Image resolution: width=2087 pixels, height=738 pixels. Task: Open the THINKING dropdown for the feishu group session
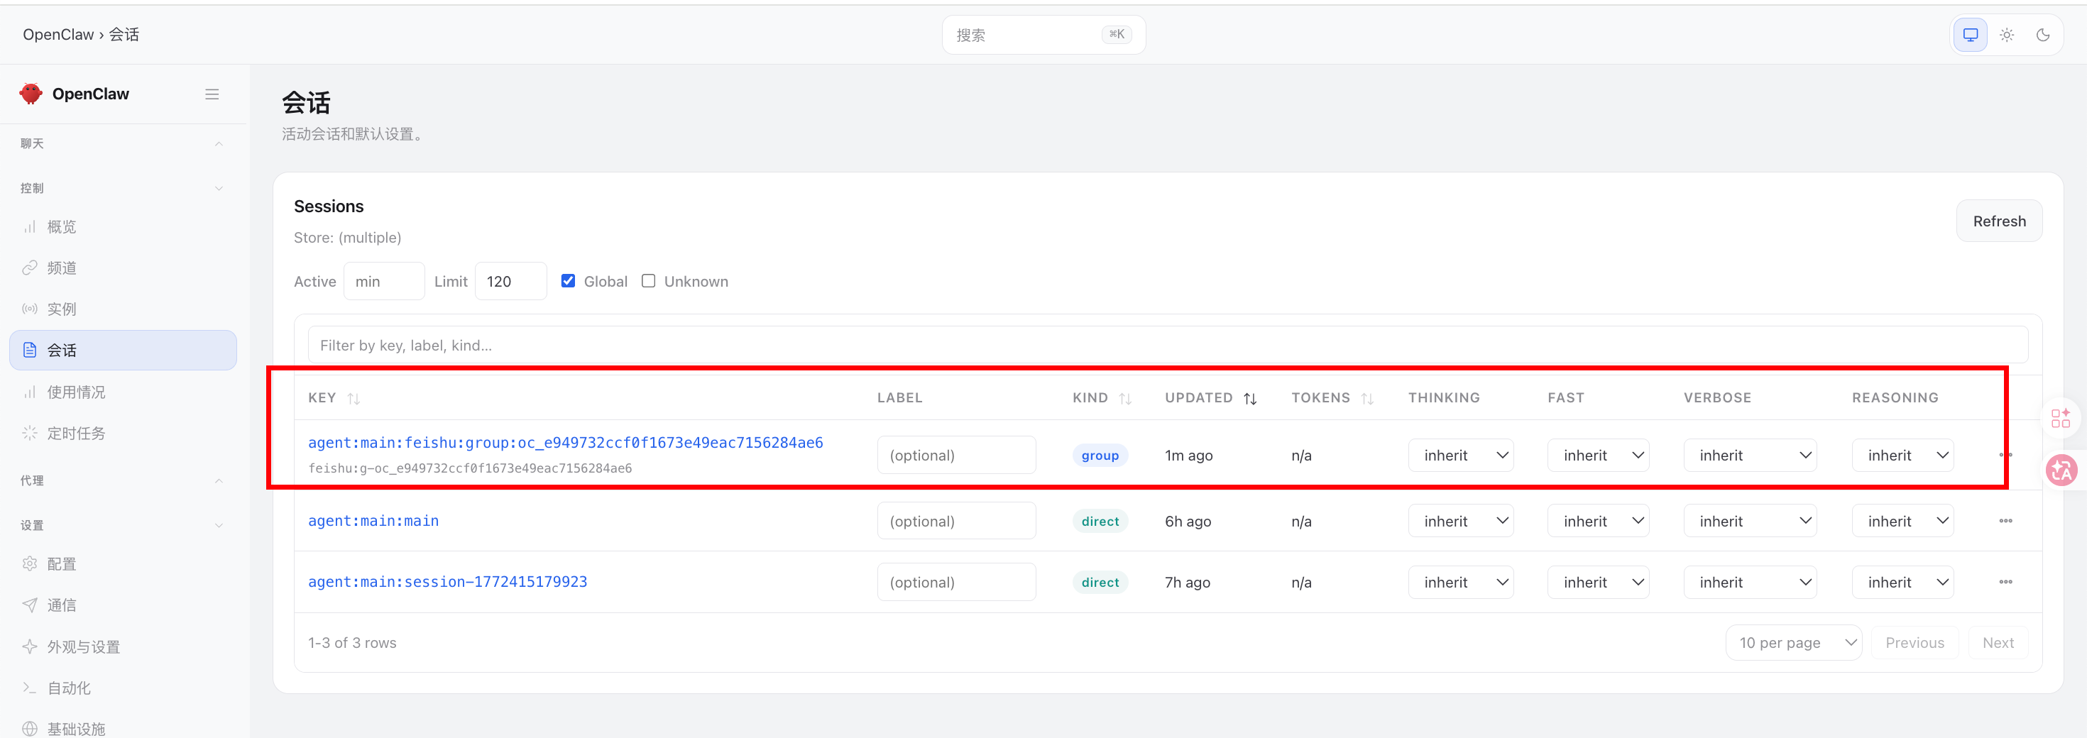tap(1461, 456)
